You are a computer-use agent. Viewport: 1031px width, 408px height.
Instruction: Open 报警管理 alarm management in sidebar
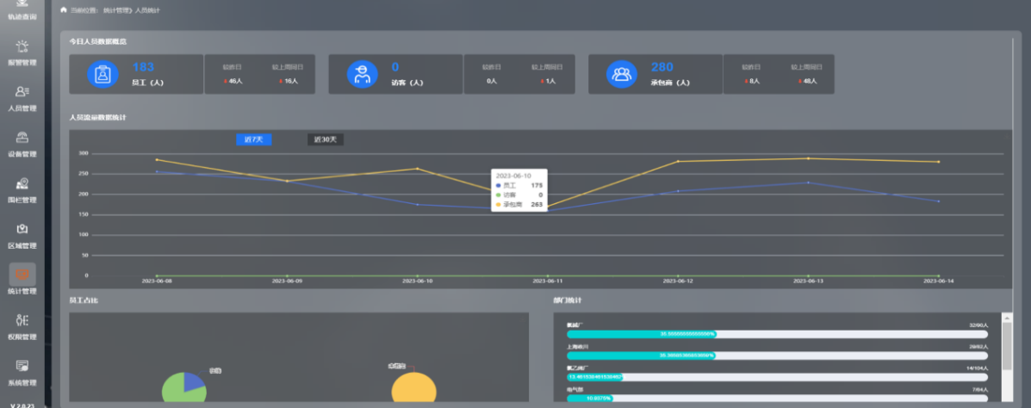click(22, 52)
